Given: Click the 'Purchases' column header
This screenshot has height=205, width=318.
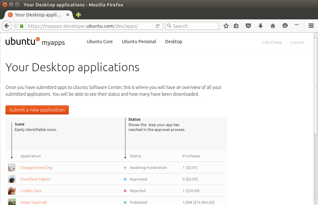Looking at the screenshot, I should [191, 156].
